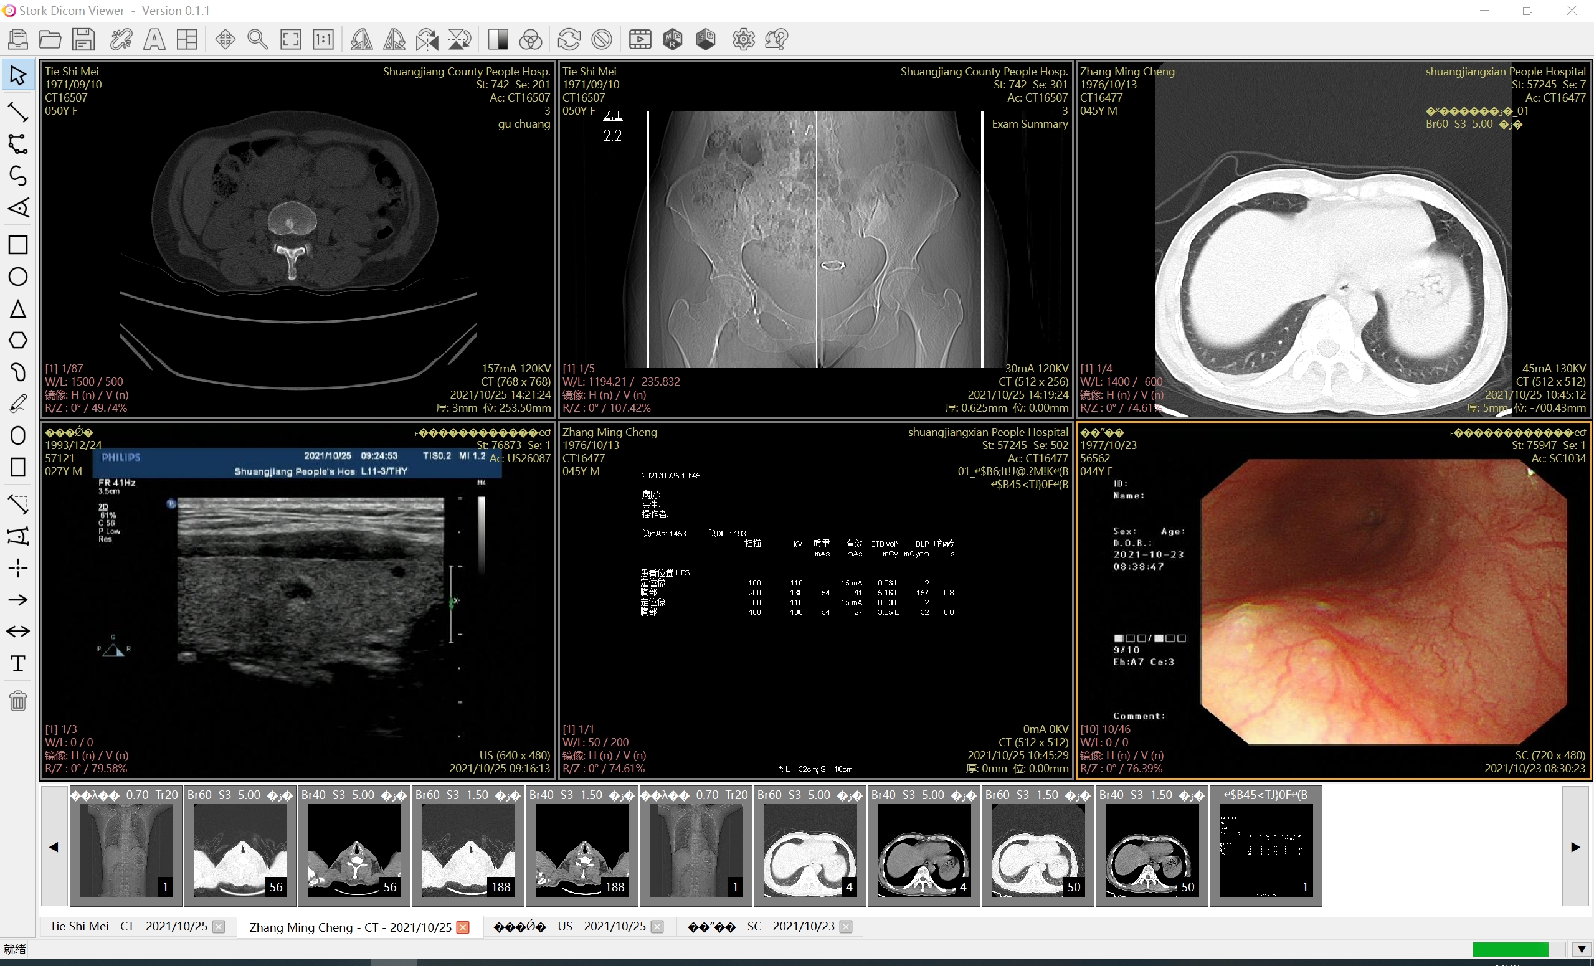Viewport: 1594px width, 966px height.
Task: Launch the 3D volume rendering cube
Action: coord(706,39)
